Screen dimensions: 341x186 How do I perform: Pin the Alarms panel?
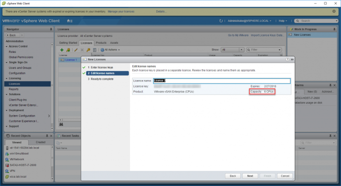point(330,85)
